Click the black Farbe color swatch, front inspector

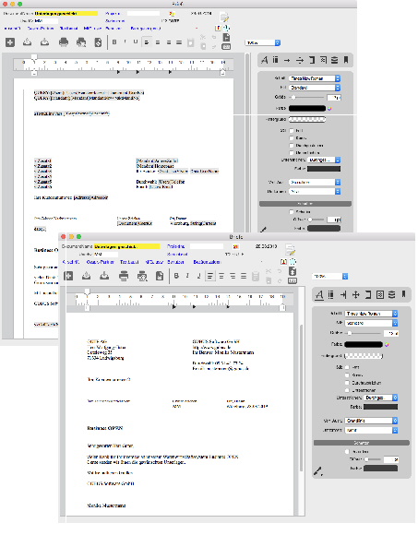364,344
